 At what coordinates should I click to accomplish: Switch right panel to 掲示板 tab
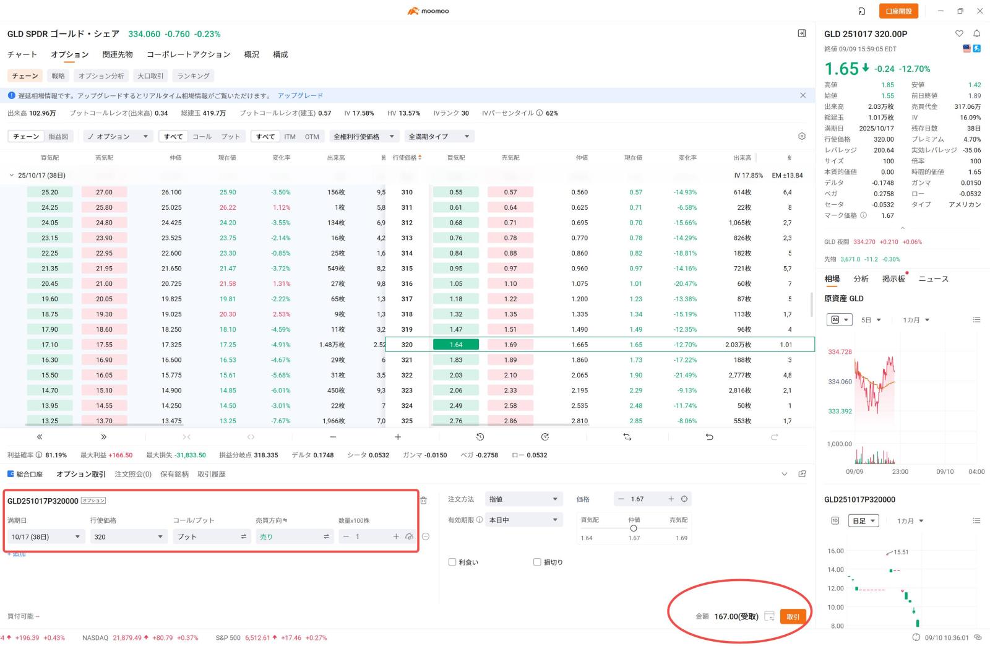click(893, 279)
